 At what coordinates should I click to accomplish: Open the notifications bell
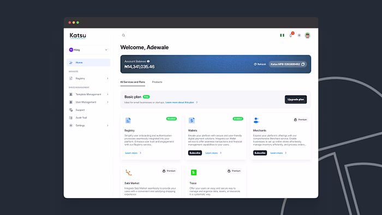tap(291, 35)
